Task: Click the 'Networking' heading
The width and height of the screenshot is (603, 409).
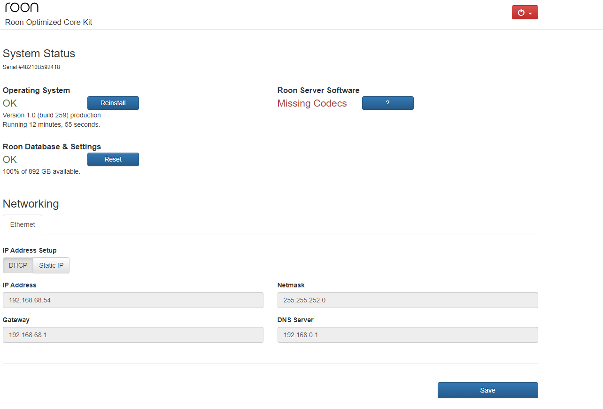Action: [x=31, y=204]
